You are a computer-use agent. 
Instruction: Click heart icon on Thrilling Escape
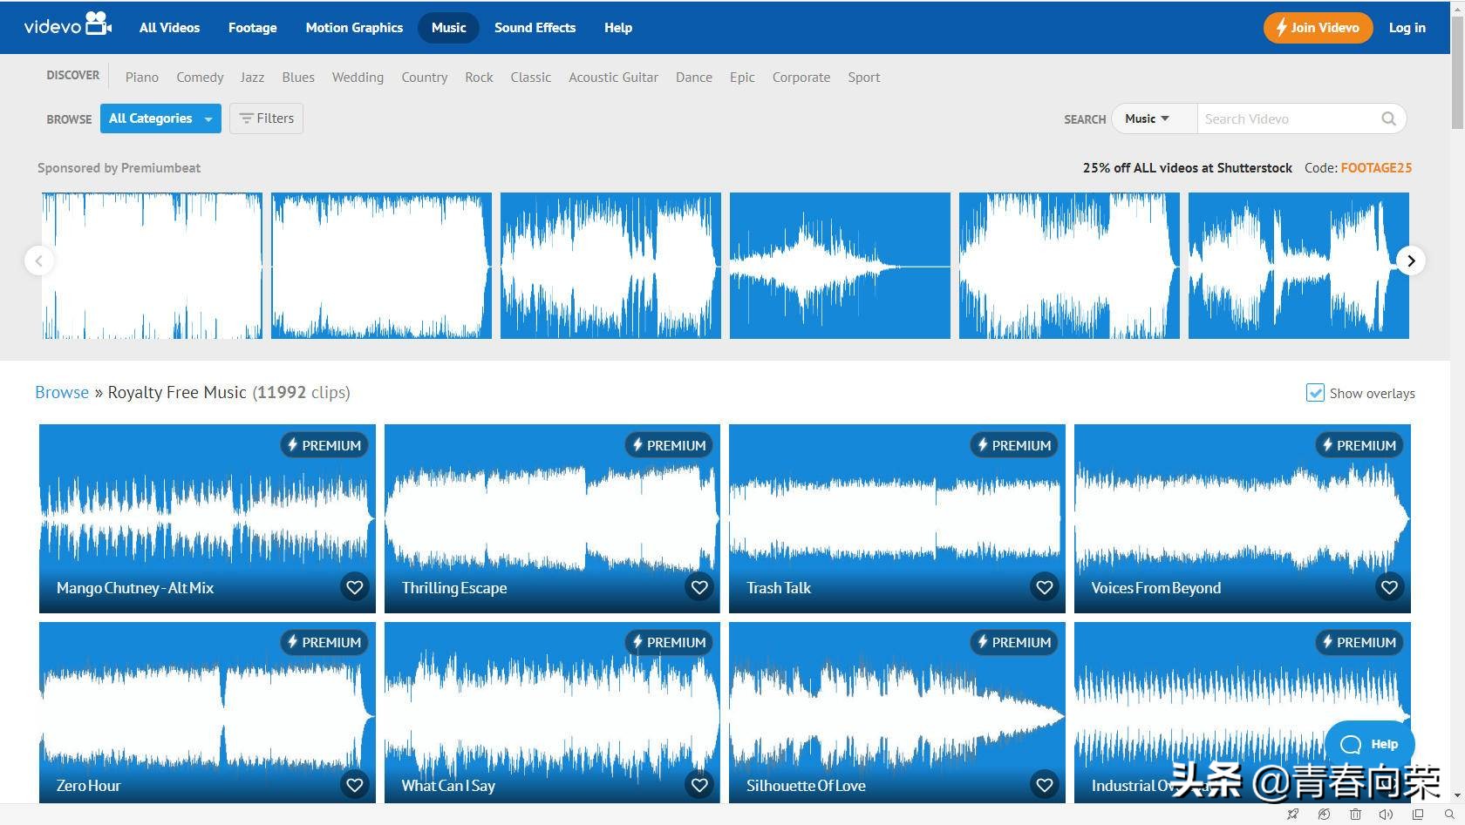tap(699, 587)
